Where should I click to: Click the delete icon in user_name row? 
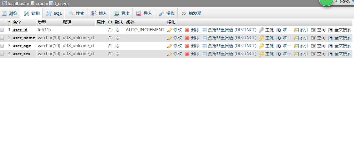click(187, 38)
